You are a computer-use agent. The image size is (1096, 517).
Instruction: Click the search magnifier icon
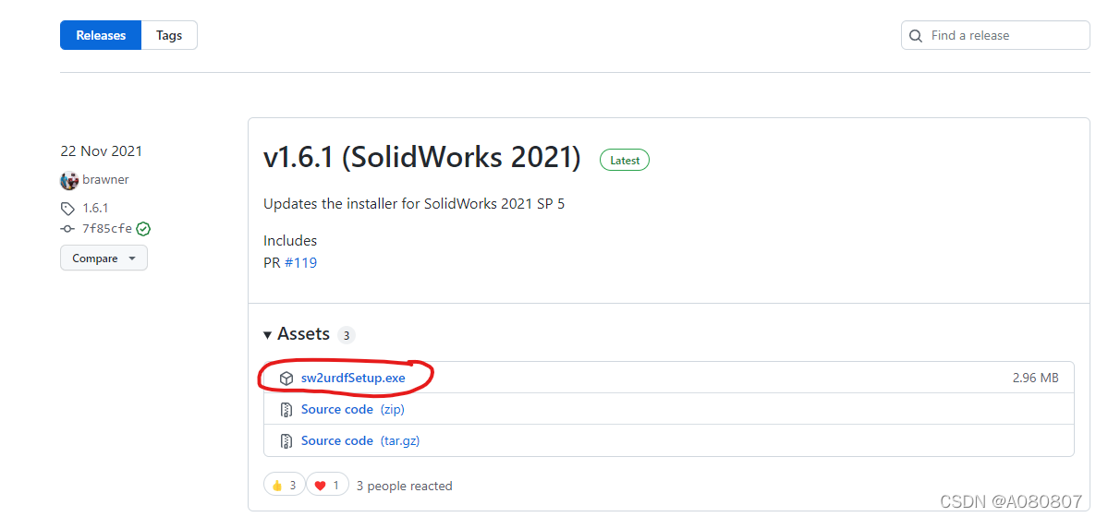tap(916, 36)
